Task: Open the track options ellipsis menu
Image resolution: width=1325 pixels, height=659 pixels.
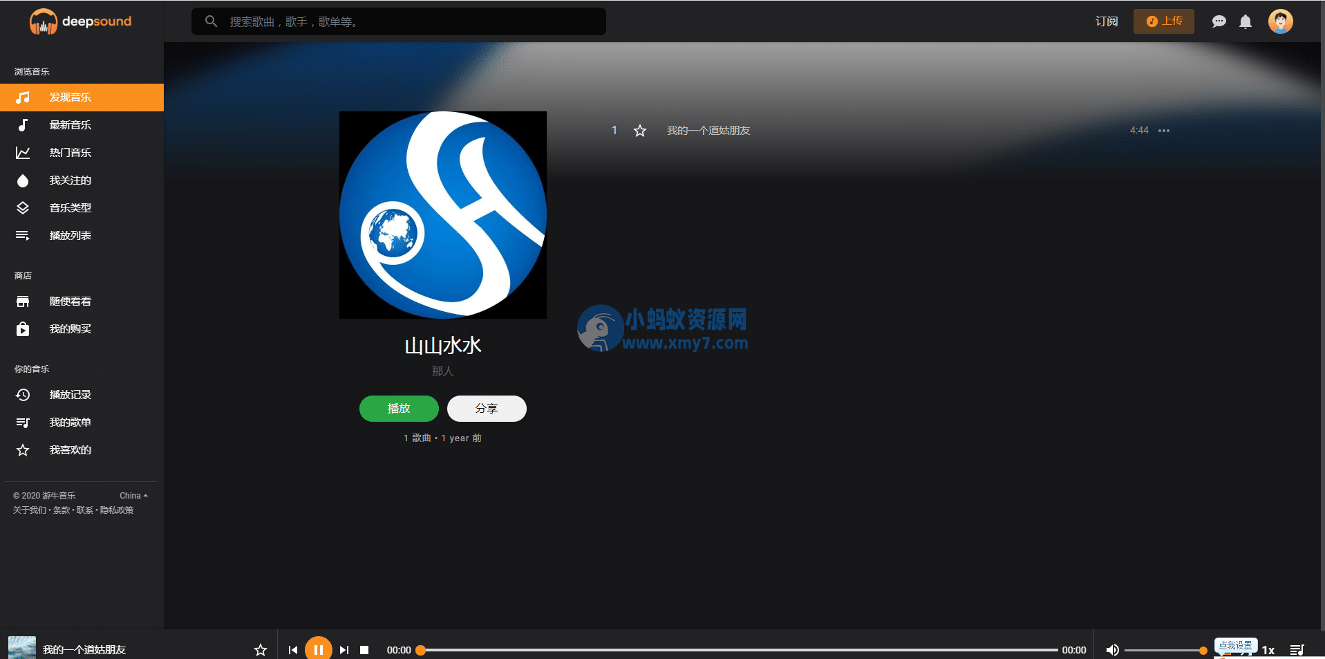Action: click(1163, 130)
